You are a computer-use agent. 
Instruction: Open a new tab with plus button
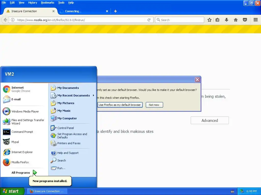pyautogui.click(x=115, y=11)
